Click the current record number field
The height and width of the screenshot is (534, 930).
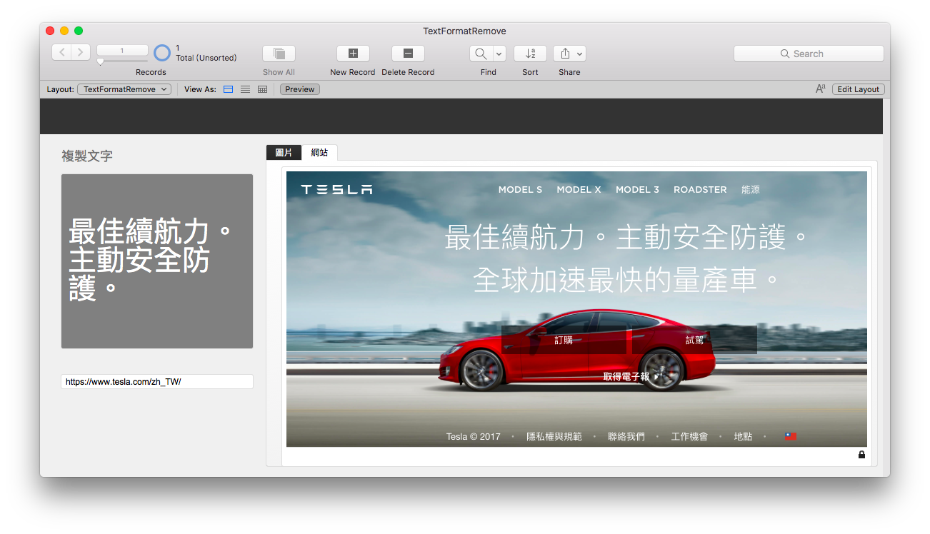click(x=122, y=51)
